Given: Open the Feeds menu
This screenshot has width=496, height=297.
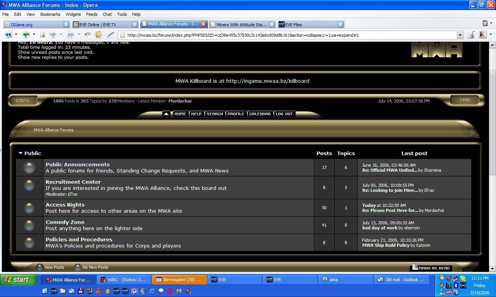Looking at the screenshot, I should pyautogui.click(x=92, y=14).
